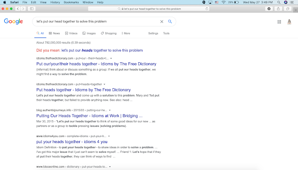The image size is (298, 170).
Task: Open the AirPlay display menu icon
Action: 210,2
